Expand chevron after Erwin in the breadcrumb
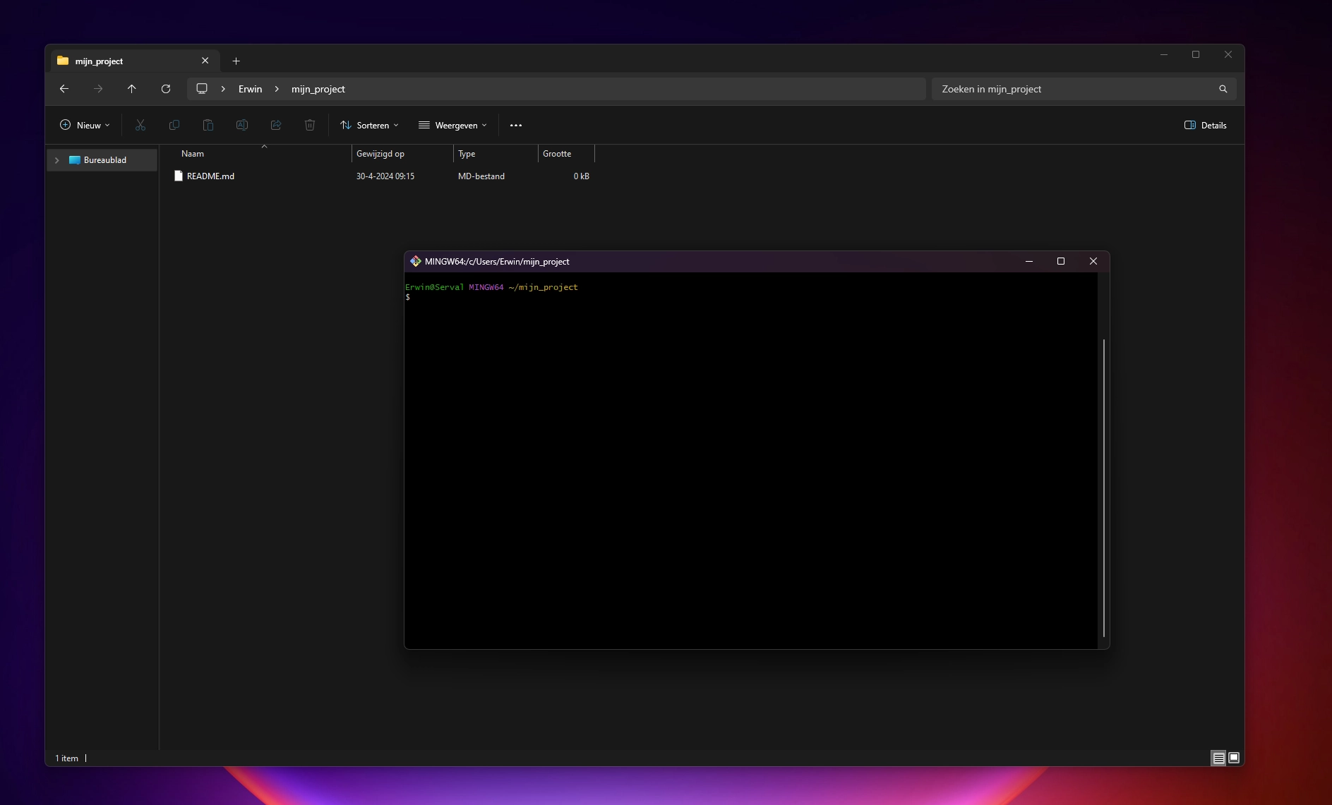Screen dimensions: 1332x805 click(x=277, y=89)
